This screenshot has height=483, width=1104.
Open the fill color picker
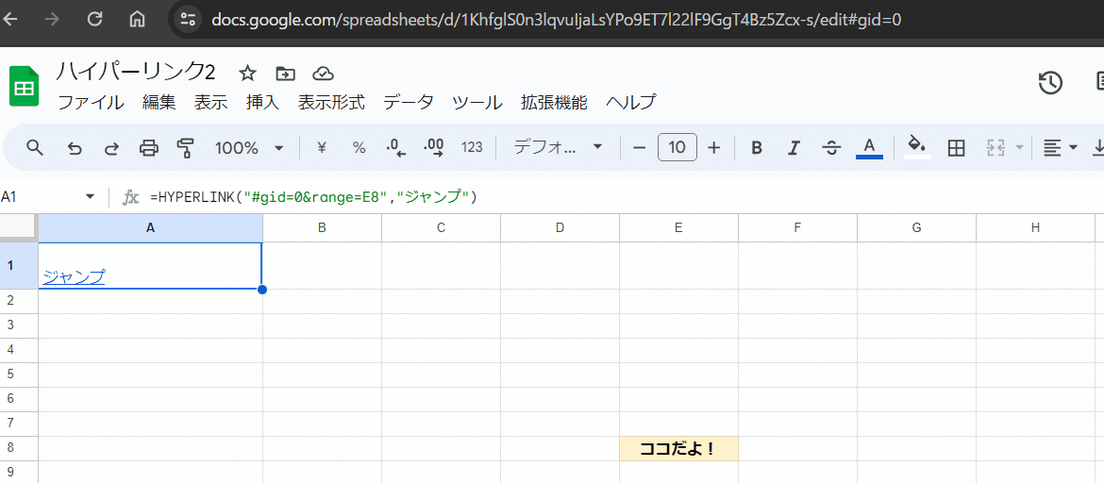(x=917, y=148)
